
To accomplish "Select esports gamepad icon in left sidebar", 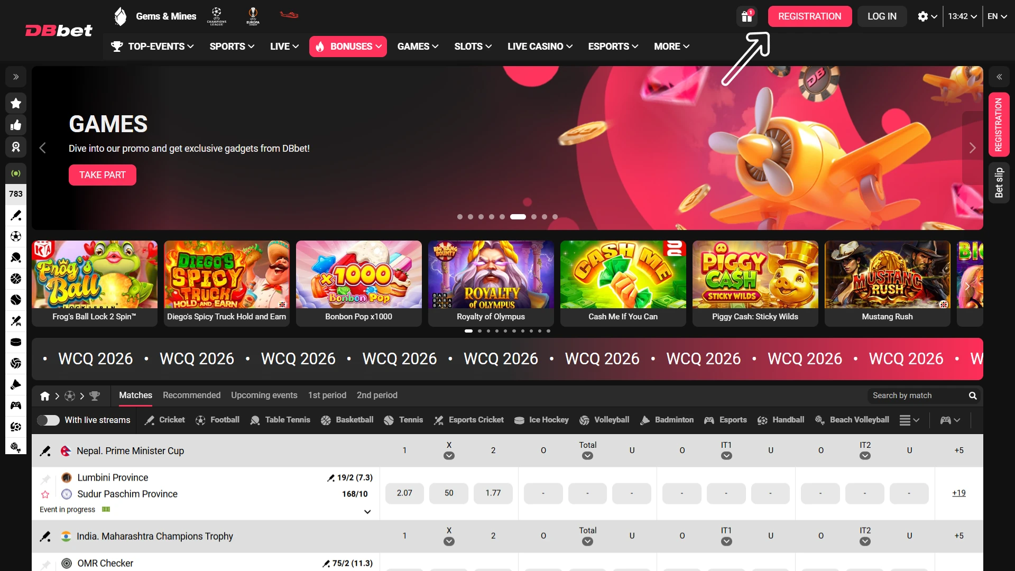I will 16,406.
